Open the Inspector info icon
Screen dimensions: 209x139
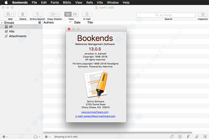(203, 14)
